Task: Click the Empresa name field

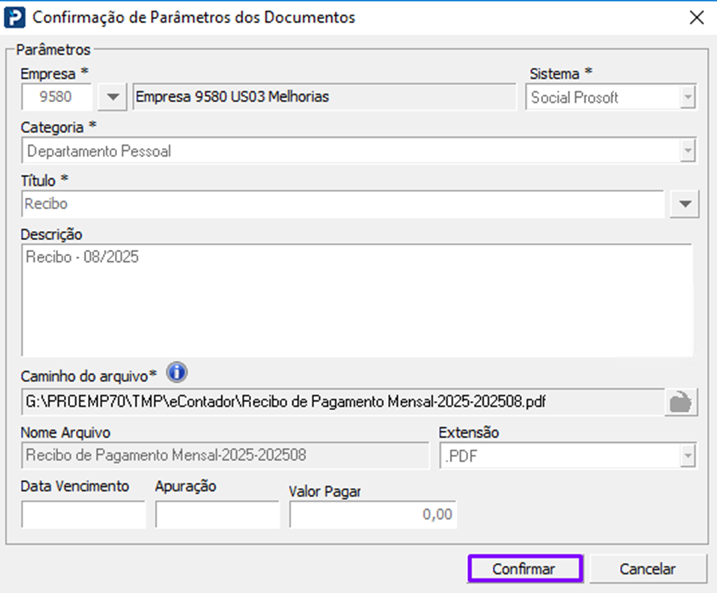Action: tap(324, 97)
